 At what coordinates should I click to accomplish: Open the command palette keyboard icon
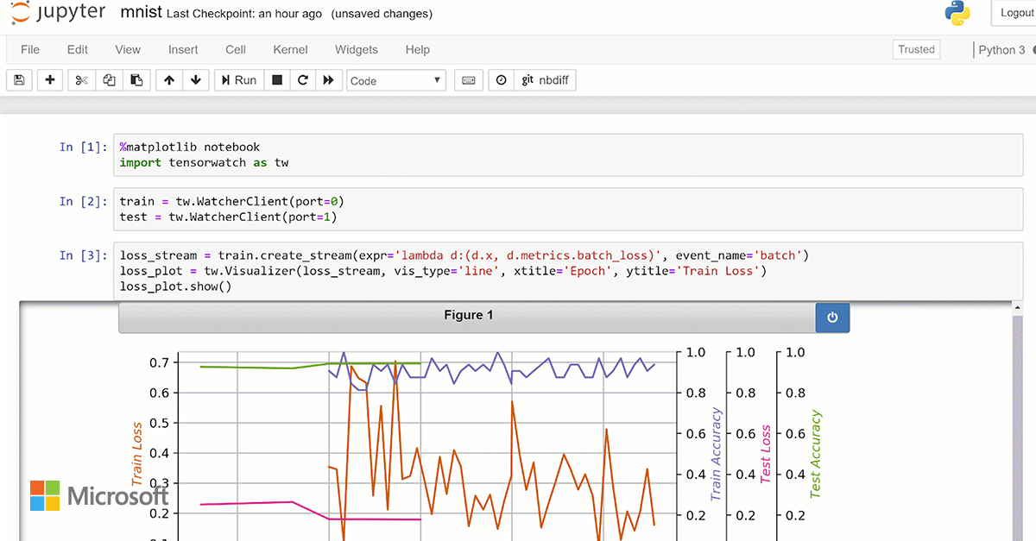pos(468,80)
